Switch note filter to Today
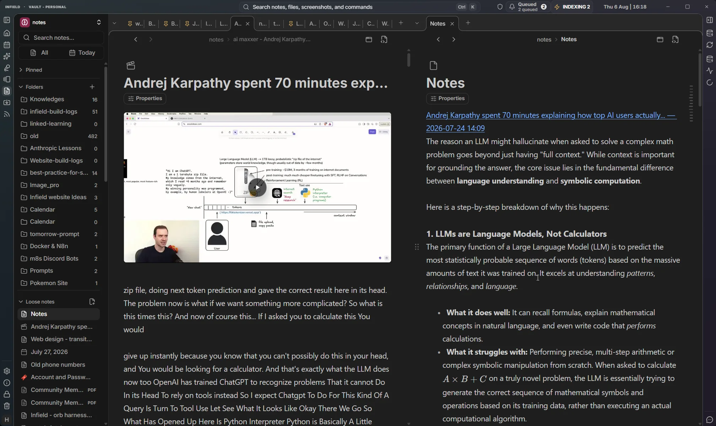The image size is (716, 426). [x=82, y=53]
